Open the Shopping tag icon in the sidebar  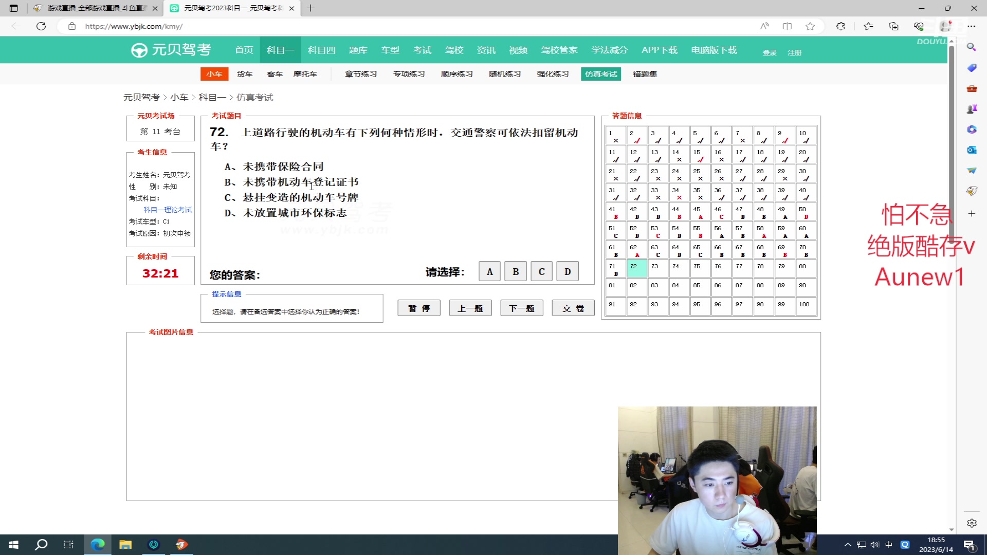pos(972,68)
